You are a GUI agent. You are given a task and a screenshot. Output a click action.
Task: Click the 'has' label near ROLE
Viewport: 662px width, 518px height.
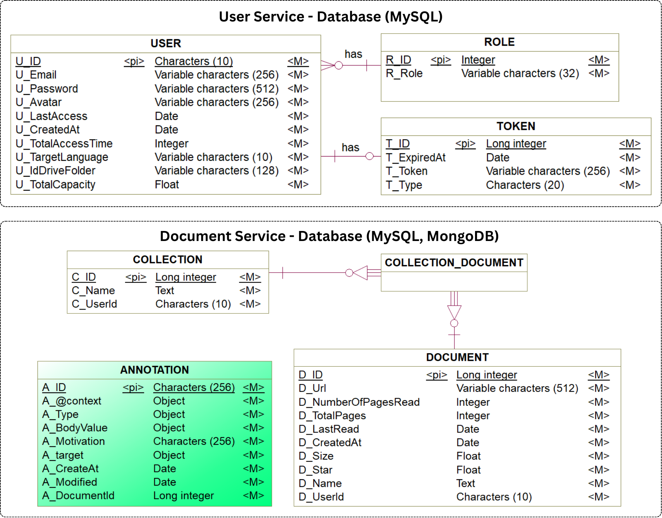pyautogui.click(x=353, y=54)
